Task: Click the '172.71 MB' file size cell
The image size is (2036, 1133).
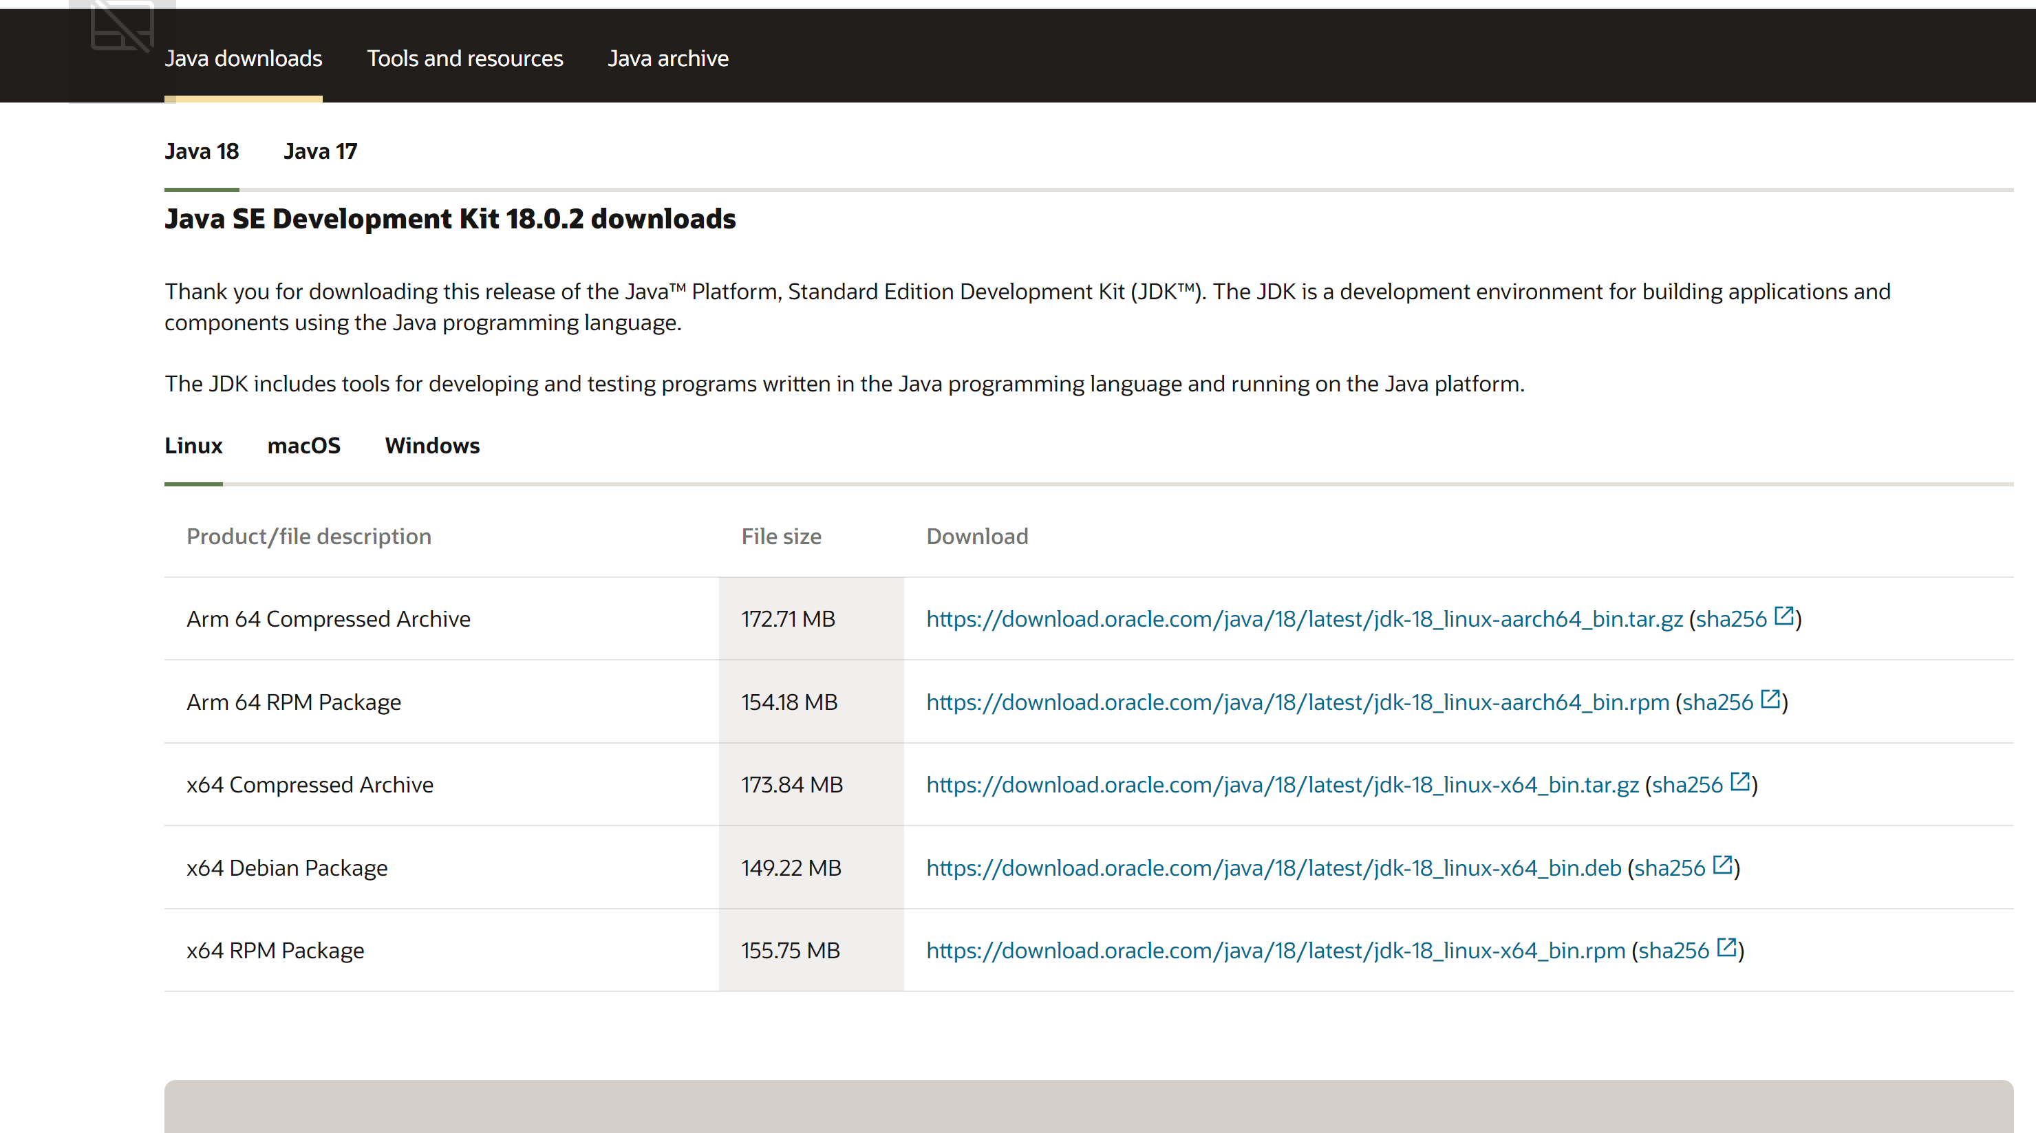Action: (x=812, y=618)
